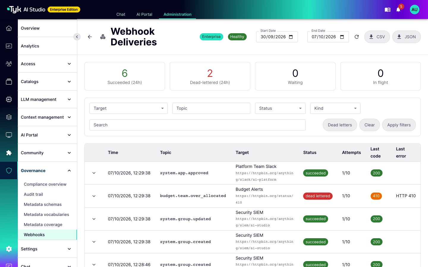The height and width of the screenshot is (267, 428).
Task: Show Dead letters only
Action: coord(340,125)
